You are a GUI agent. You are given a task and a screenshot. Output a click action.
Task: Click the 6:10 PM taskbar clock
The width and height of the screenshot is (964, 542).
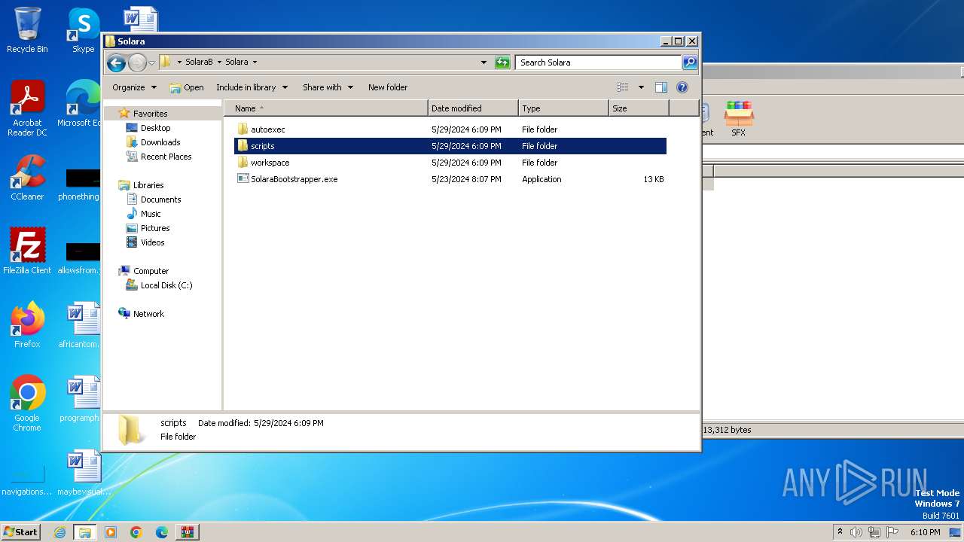(x=925, y=532)
